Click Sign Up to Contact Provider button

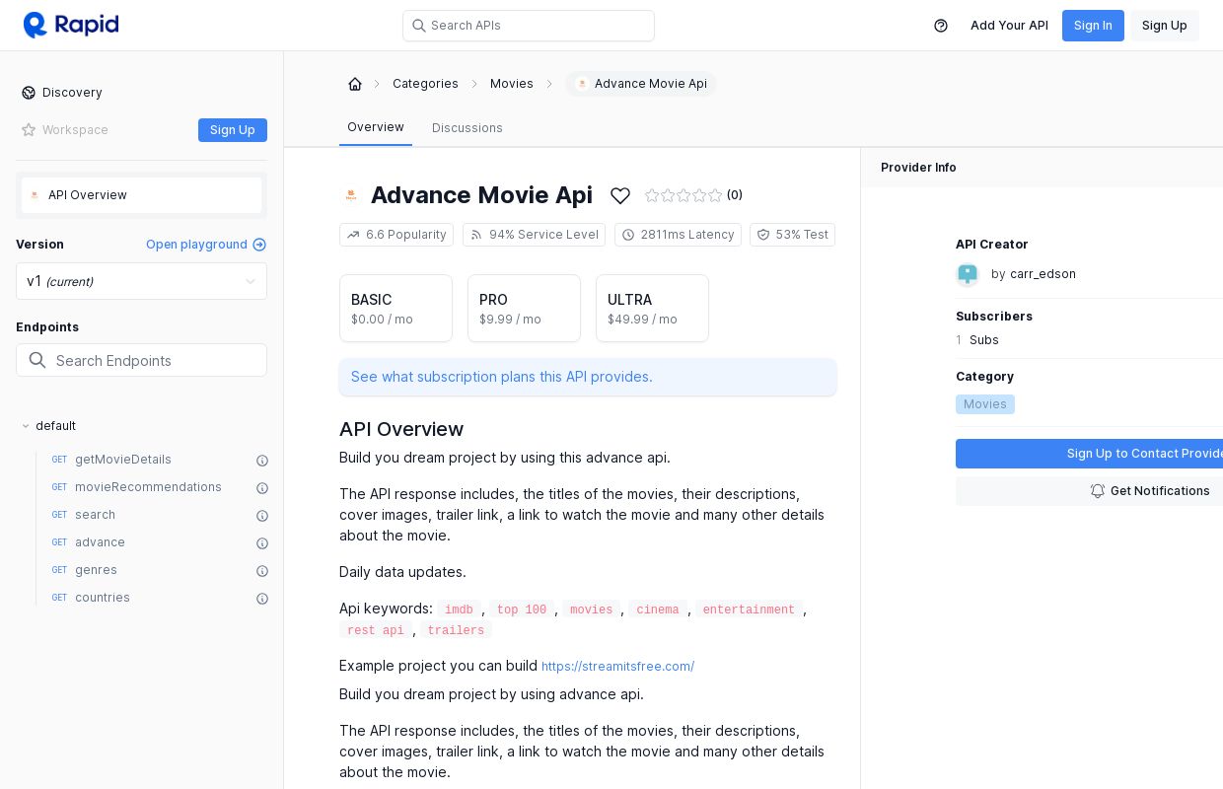click(1089, 454)
